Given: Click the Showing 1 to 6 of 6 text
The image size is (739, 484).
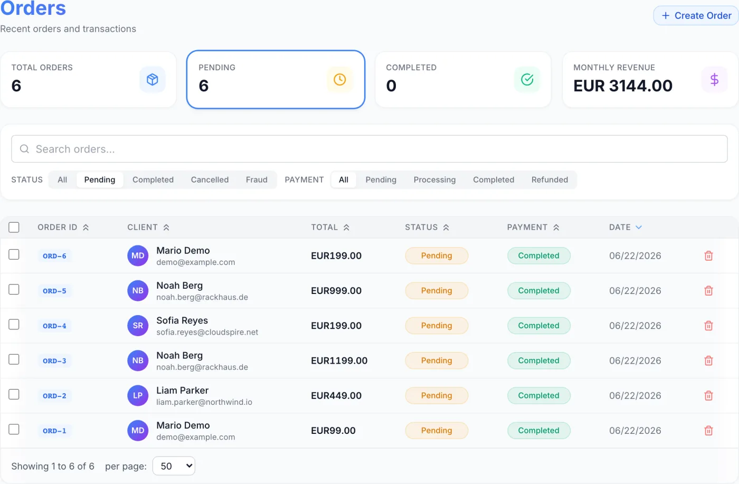Looking at the screenshot, I should point(53,466).
